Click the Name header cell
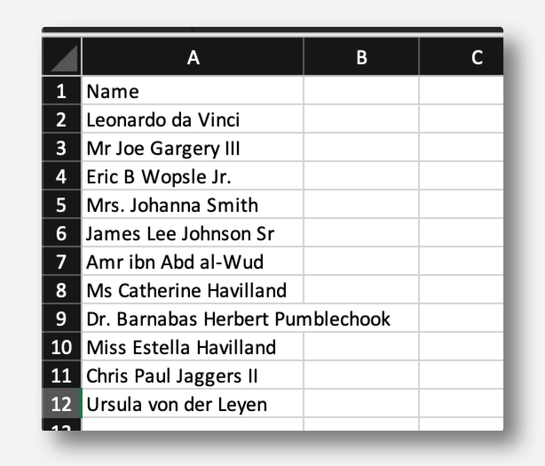This screenshot has height=466, width=545. [x=192, y=91]
